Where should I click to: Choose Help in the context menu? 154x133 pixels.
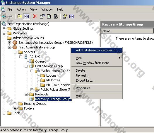pos(97,96)
